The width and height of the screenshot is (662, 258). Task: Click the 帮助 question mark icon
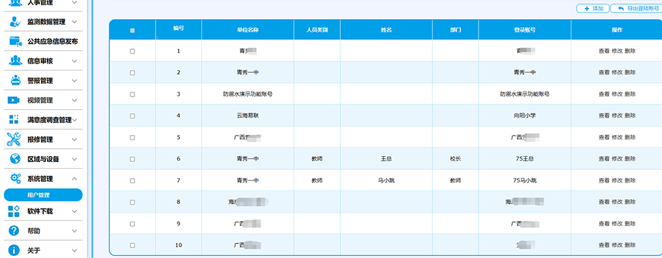coord(14,231)
